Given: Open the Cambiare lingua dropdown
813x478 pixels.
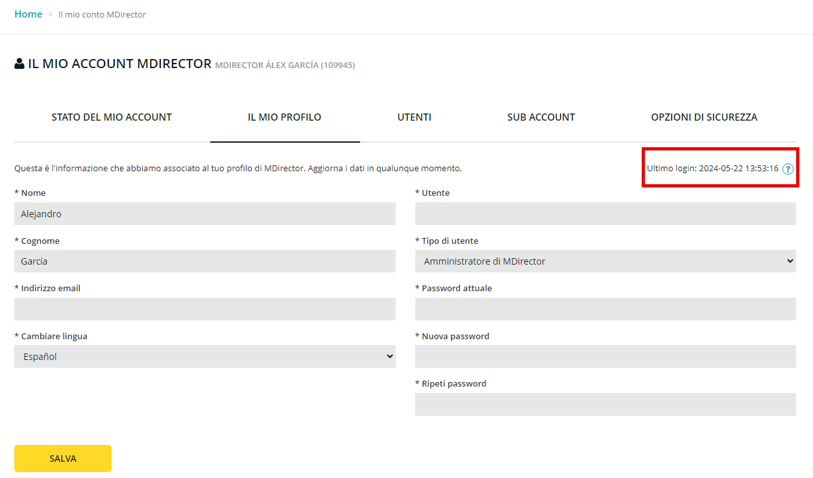Looking at the screenshot, I should pyautogui.click(x=204, y=356).
